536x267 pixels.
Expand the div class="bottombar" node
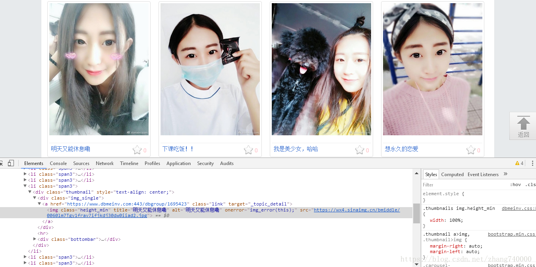35,239
